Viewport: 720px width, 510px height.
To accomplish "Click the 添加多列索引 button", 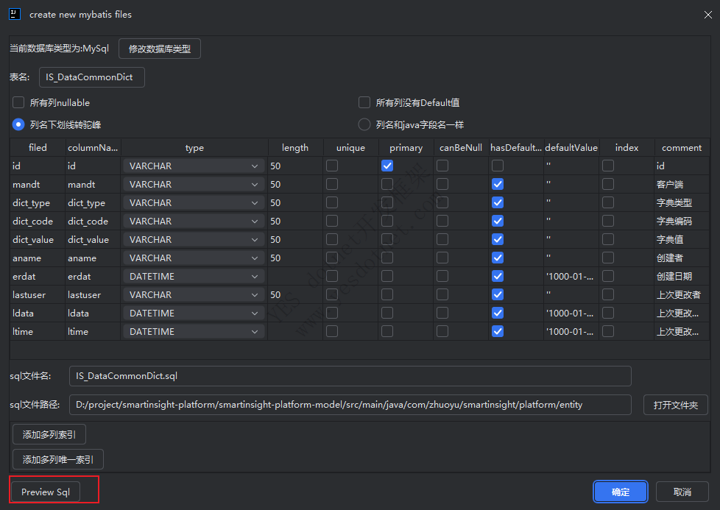I will (49, 434).
